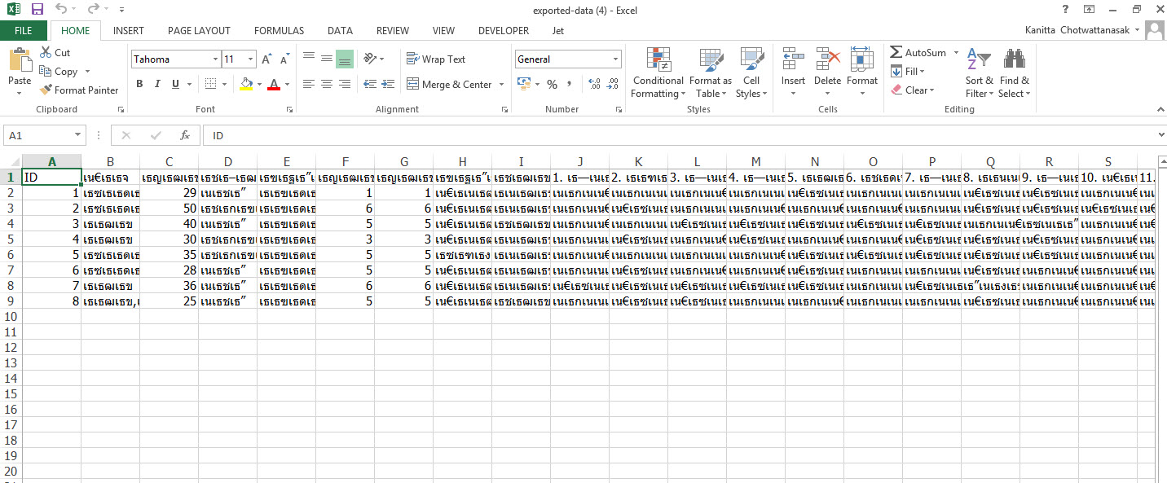Click Merge & Center button
Screen dimensions: 1167x483
click(x=449, y=85)
